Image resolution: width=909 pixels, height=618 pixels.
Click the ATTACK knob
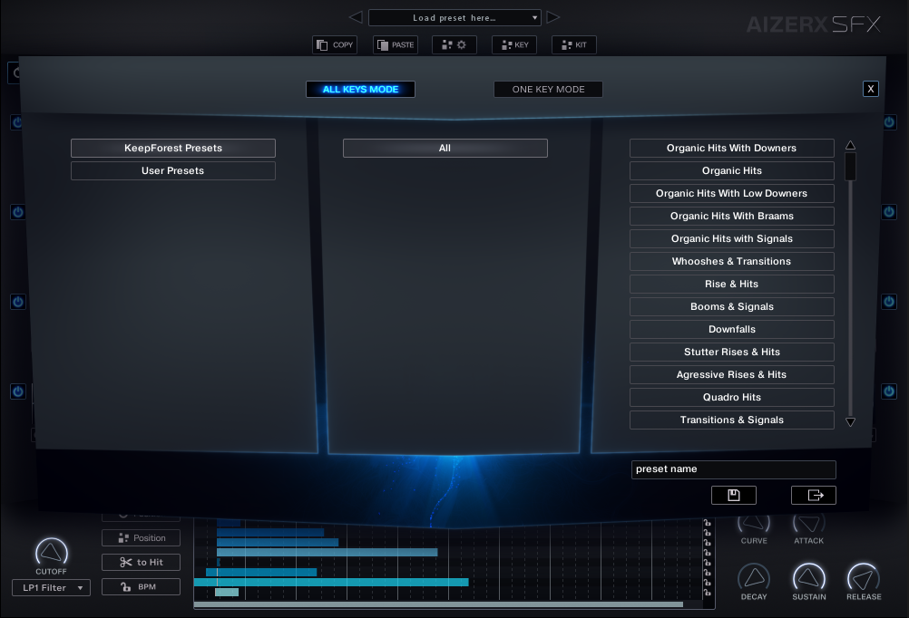[808, 523]
